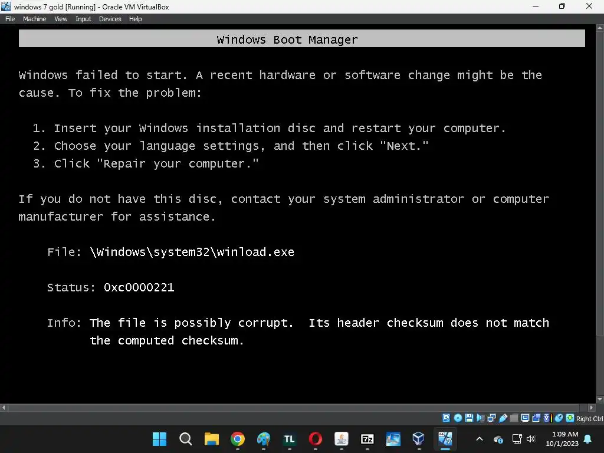Click the network adapter status icon
Viewport: 604px width, 453px height.
pyautogui.click(x=491, y=418)
